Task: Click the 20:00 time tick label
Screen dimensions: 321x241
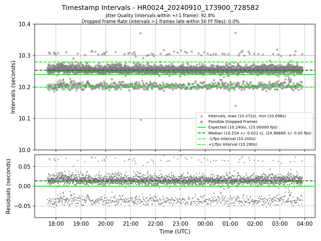Action: click(x=106, y=223)
